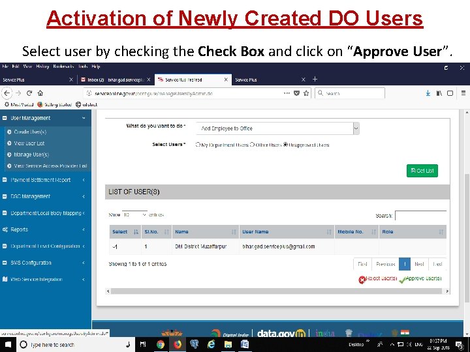Select the My Department Users radio button
This screenshot has width=470, height=352.
198,145
